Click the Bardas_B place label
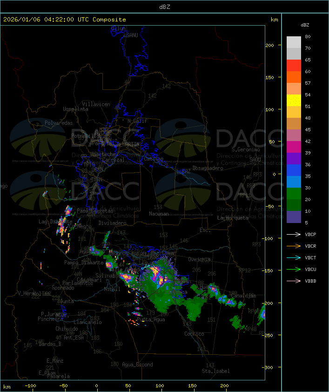 pos(50,344)
